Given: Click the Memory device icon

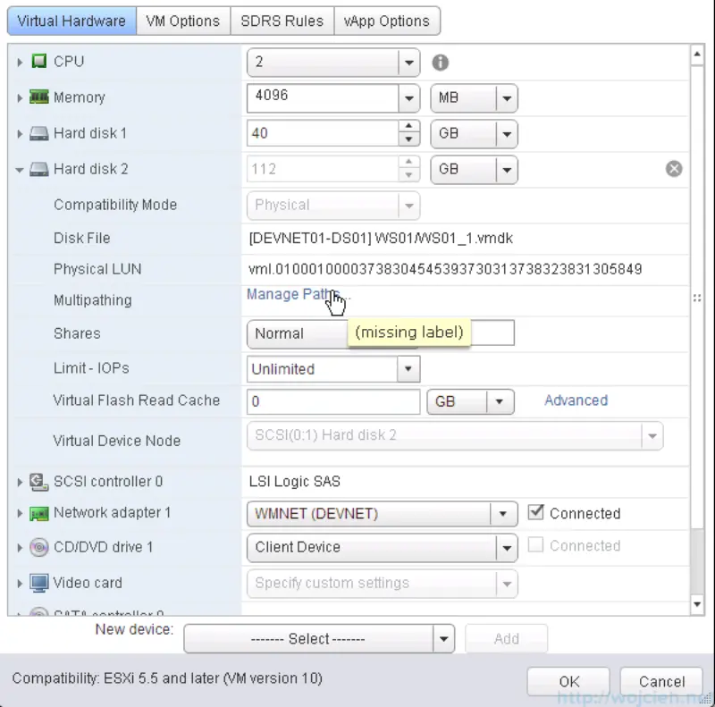Looking at the screenshot, I should pyautogui.click(x=37, y=97).
